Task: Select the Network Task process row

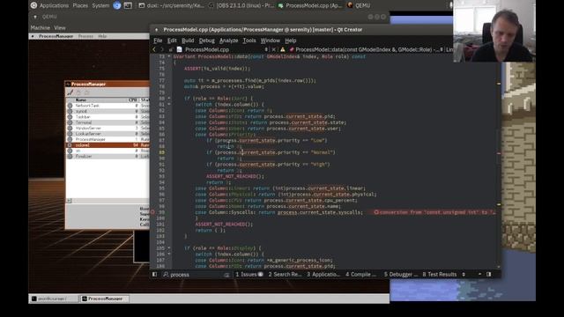Action: pos(108,106)
